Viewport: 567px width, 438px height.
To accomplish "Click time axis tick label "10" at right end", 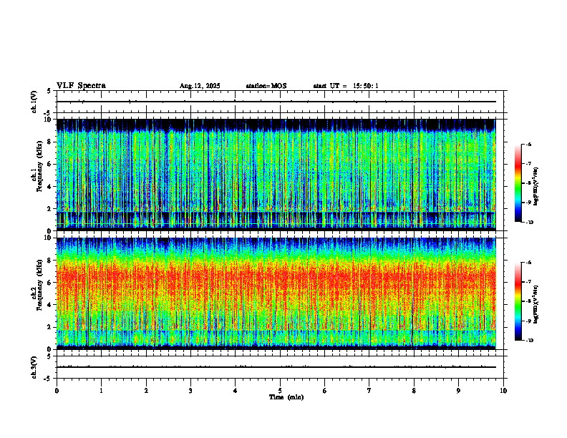I will point(503,391).
